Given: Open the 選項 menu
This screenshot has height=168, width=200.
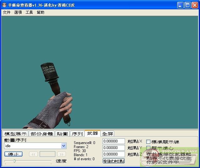Looking at the screenshot, I should 18,12.
